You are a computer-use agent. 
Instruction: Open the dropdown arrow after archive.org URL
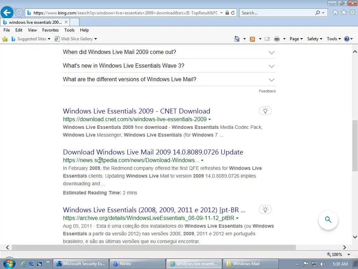[237, 218]
